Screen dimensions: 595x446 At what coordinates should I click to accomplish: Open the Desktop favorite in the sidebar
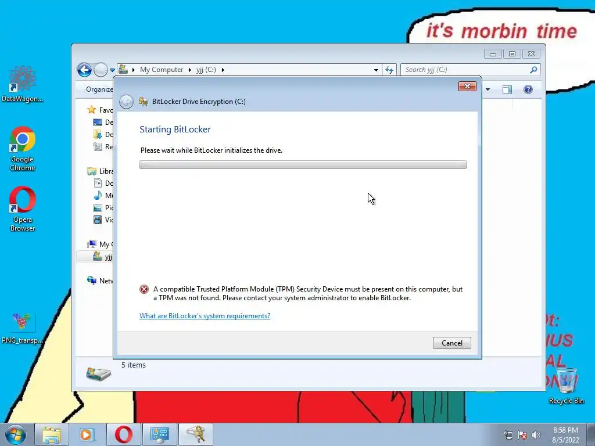click(103, 122)
